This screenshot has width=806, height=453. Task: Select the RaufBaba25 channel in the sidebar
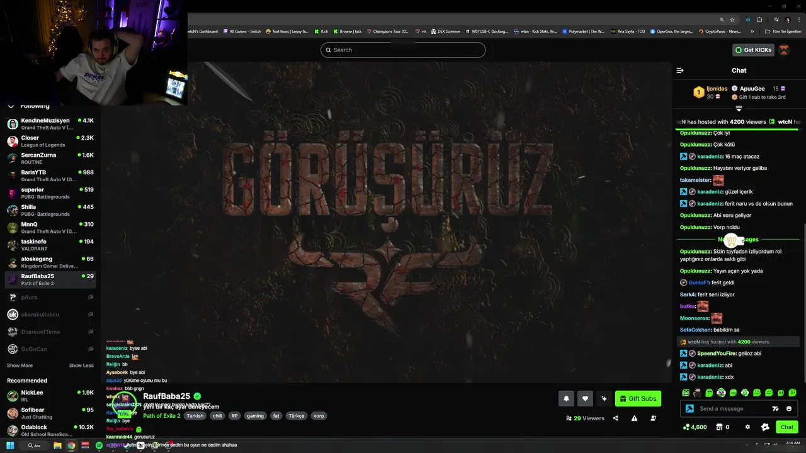50,279
